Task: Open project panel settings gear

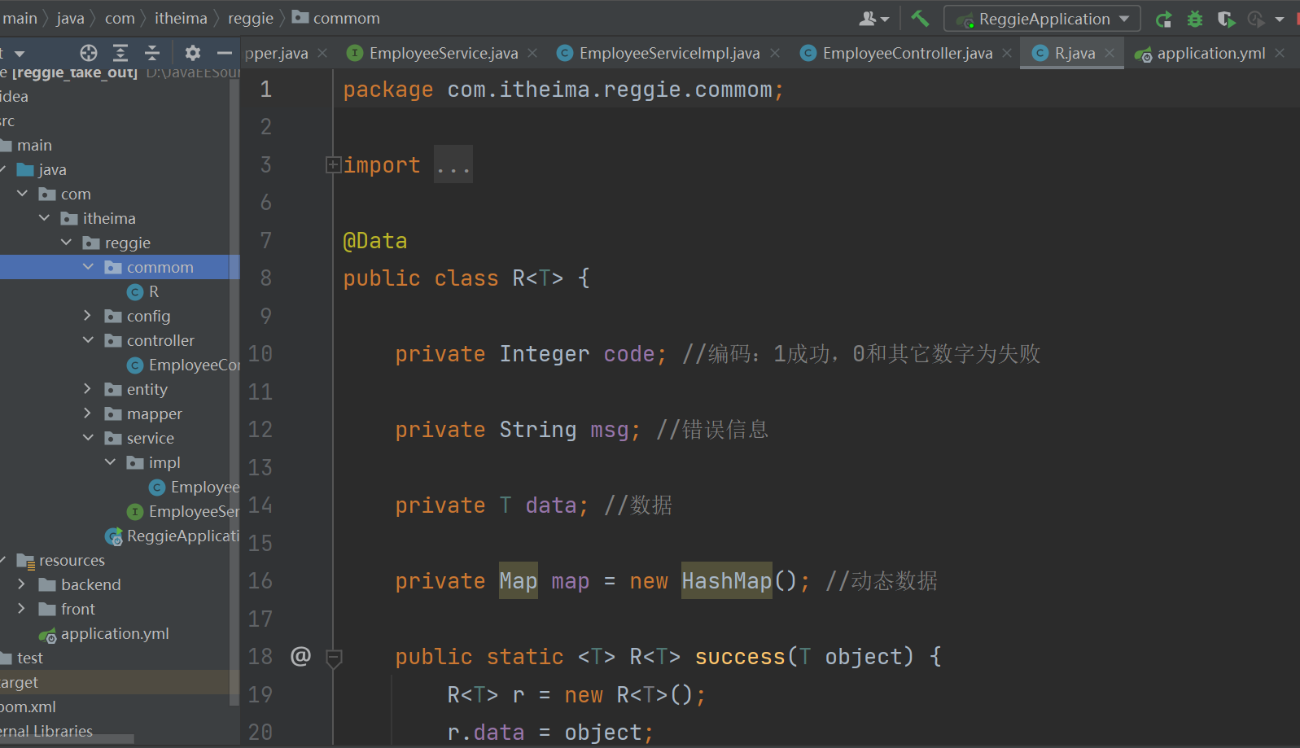Action: click(x=193, y=53)
